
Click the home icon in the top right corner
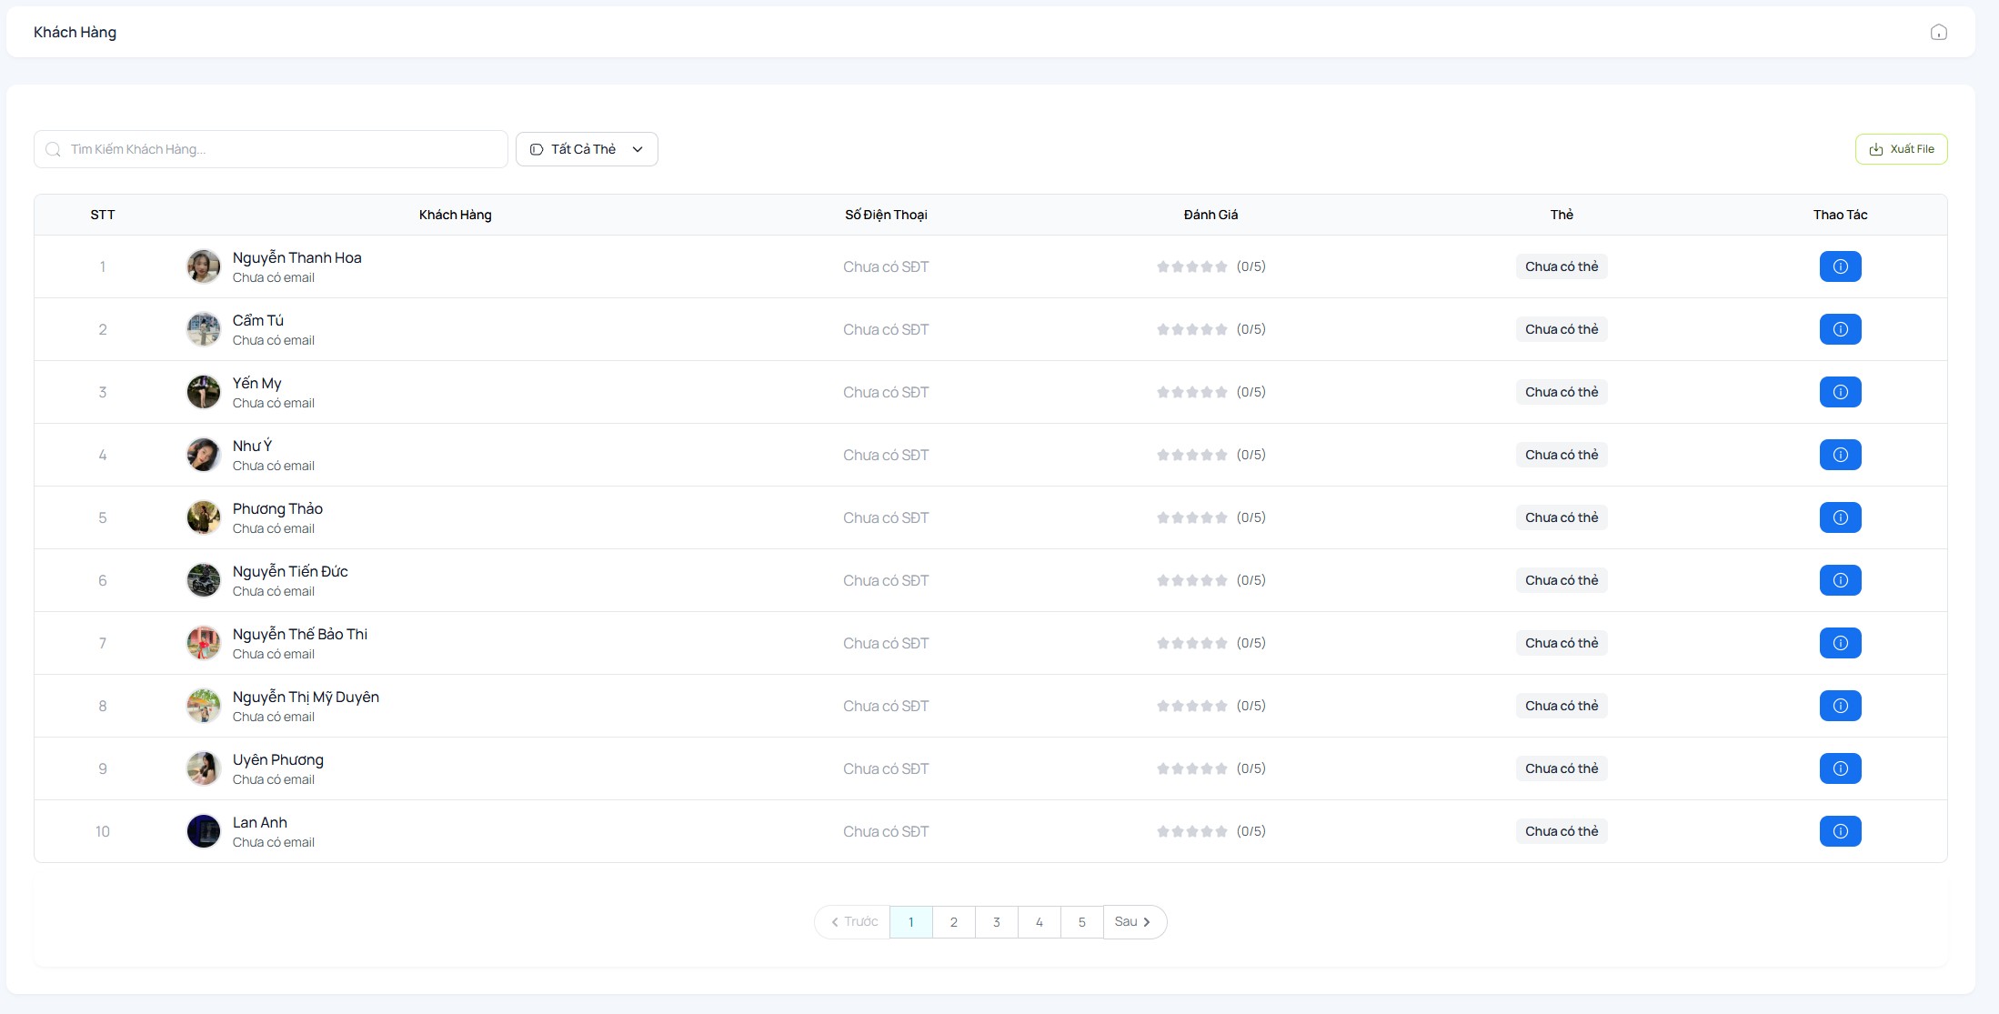pos(1938,32)
